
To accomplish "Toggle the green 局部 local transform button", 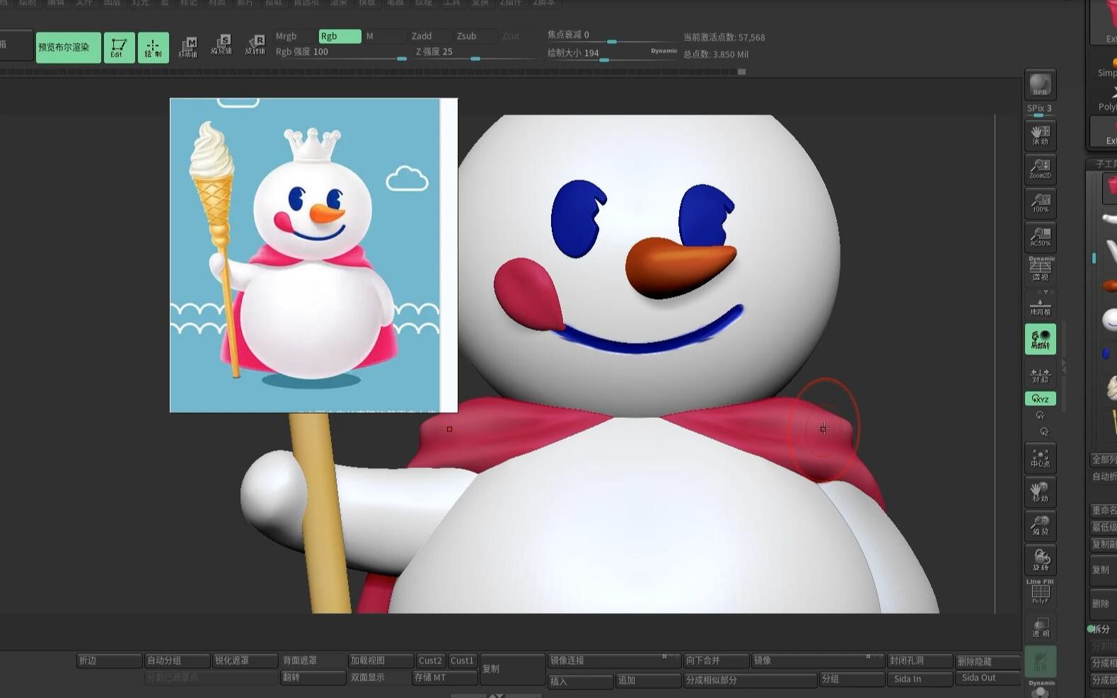I will pos(1040,339).
